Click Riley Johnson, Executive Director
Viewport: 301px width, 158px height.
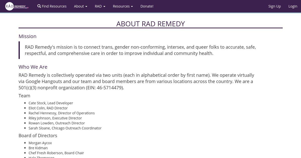(x=55, y=118)
